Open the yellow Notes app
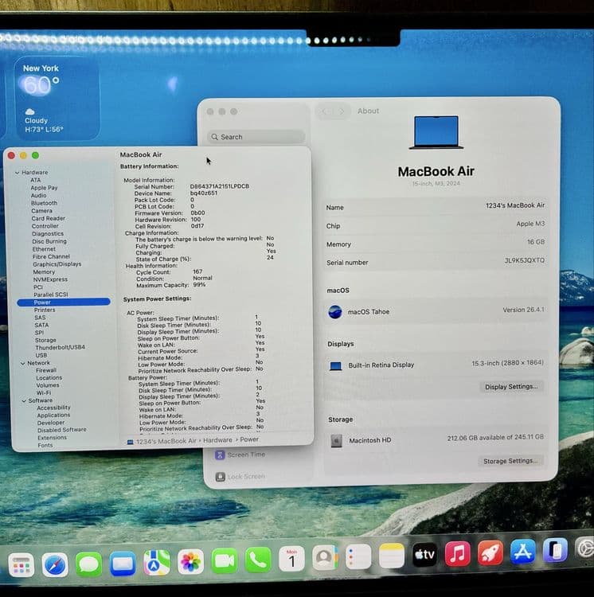 click(x=392, y=556)
